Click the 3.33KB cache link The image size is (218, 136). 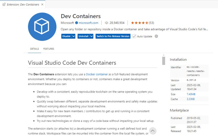(191, 99)
